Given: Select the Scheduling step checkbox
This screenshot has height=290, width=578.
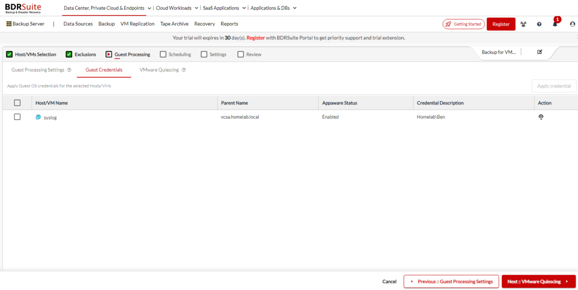Looking at the screenshot, I should 162,54.
